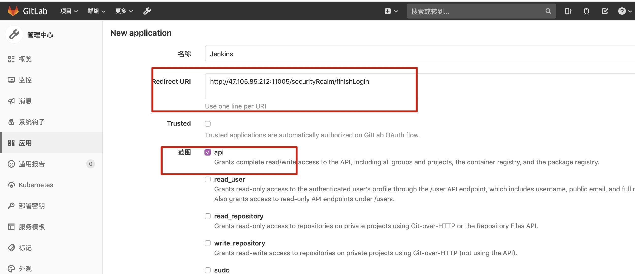
Task: Open the issues icon in top bar
Action: (x=568, y=11)
